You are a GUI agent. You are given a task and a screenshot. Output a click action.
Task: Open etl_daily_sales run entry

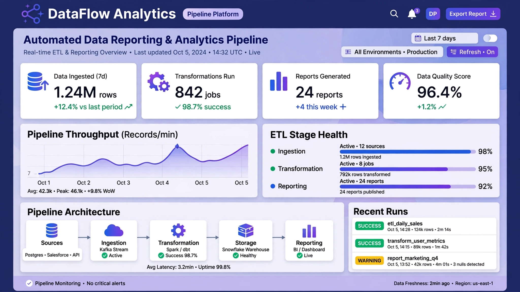tap(424, 226)
